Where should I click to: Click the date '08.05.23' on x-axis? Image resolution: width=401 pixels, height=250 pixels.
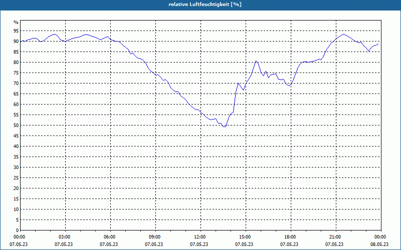pyautogui.click(x=379, y=244)
